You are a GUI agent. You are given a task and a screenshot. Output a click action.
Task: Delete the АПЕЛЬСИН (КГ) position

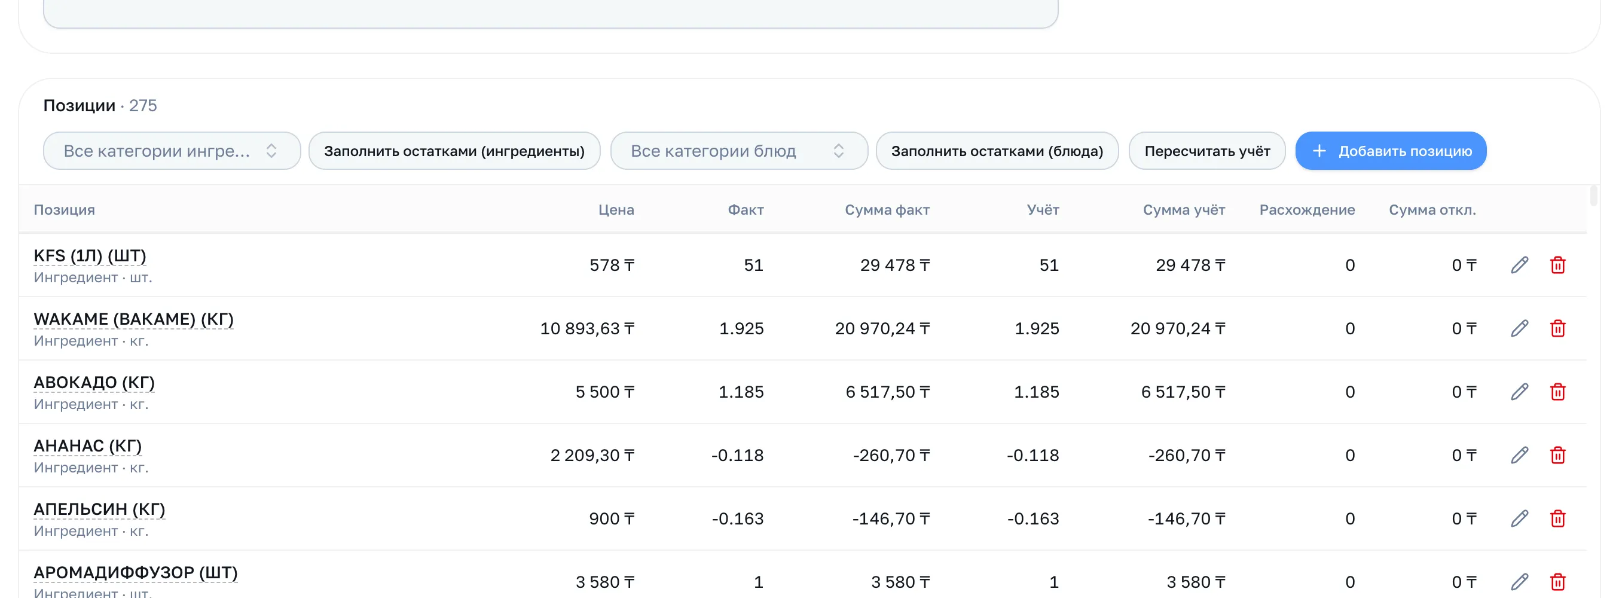pyautogui.click(x=1557, y=519)
